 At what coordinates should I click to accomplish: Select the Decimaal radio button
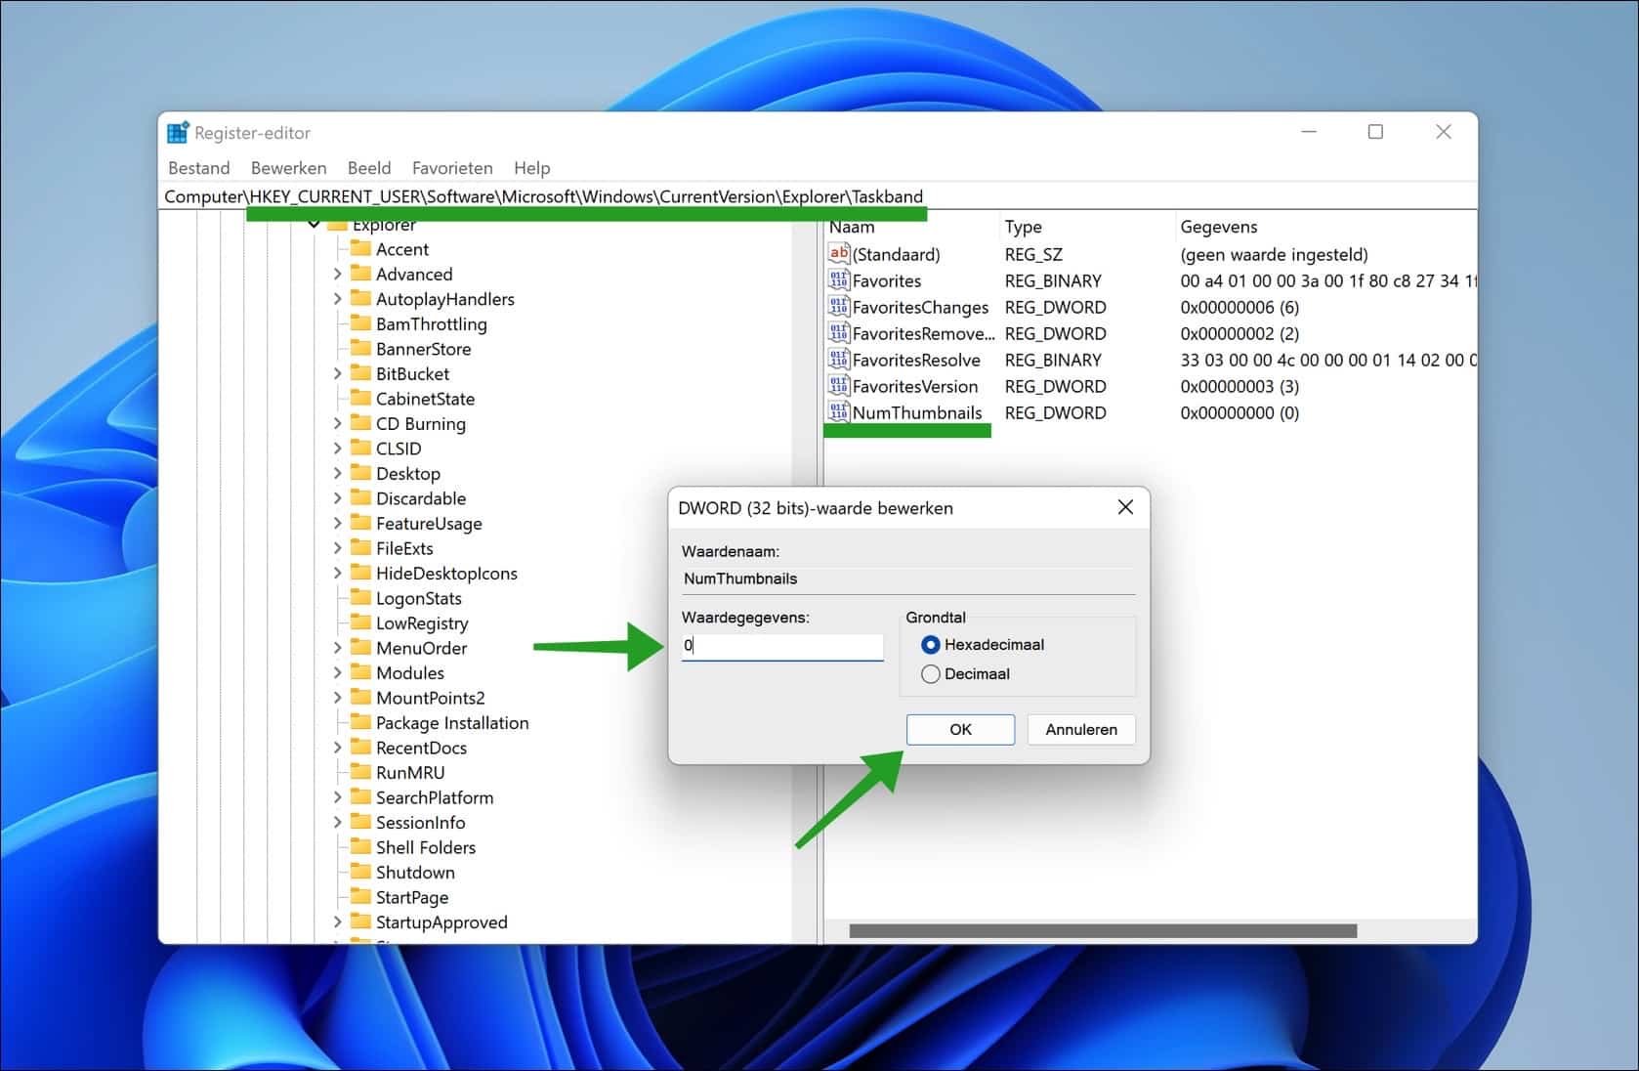930,674
